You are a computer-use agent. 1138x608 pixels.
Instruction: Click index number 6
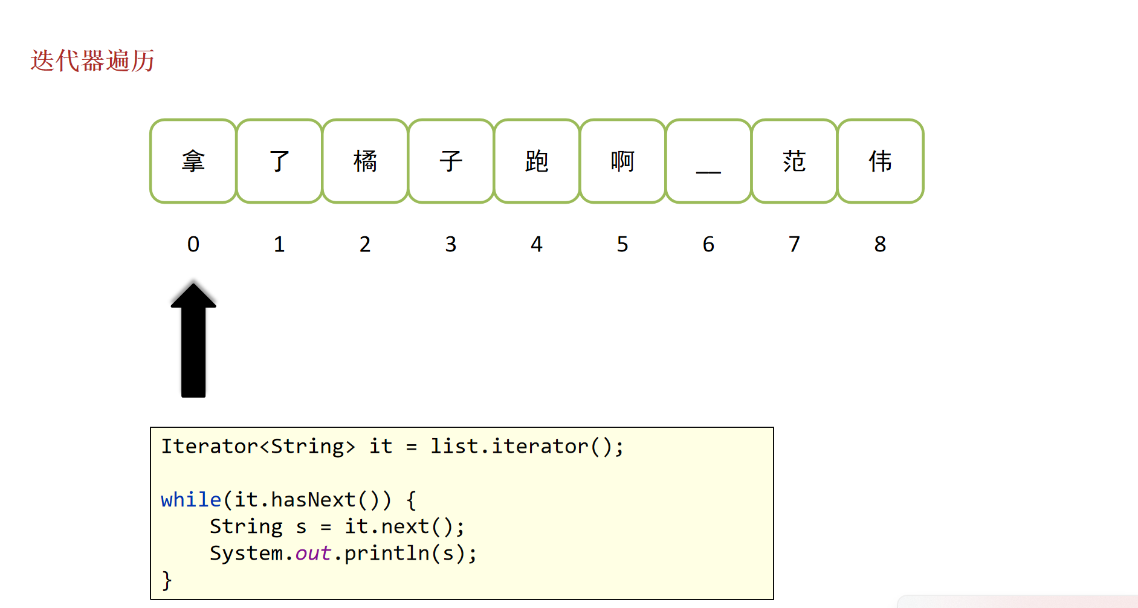708,244
